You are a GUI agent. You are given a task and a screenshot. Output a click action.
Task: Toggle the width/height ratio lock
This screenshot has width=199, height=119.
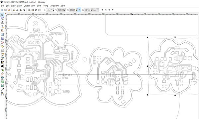(x=79, y=10)
